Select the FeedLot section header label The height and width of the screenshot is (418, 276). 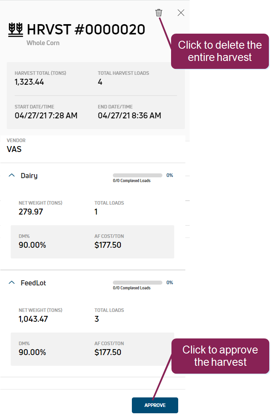tap(34, 283)
